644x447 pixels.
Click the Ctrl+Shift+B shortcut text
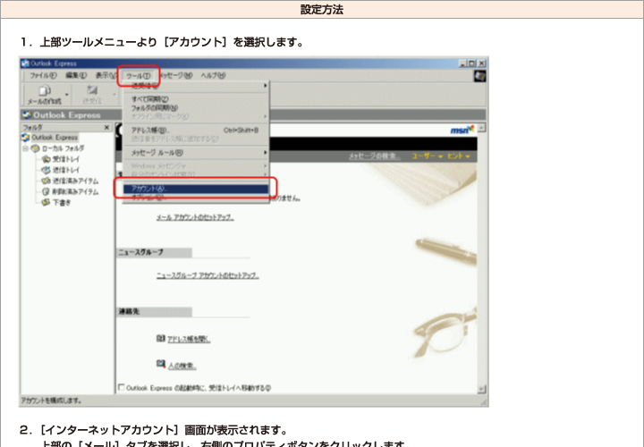click(x=241, y=131)
